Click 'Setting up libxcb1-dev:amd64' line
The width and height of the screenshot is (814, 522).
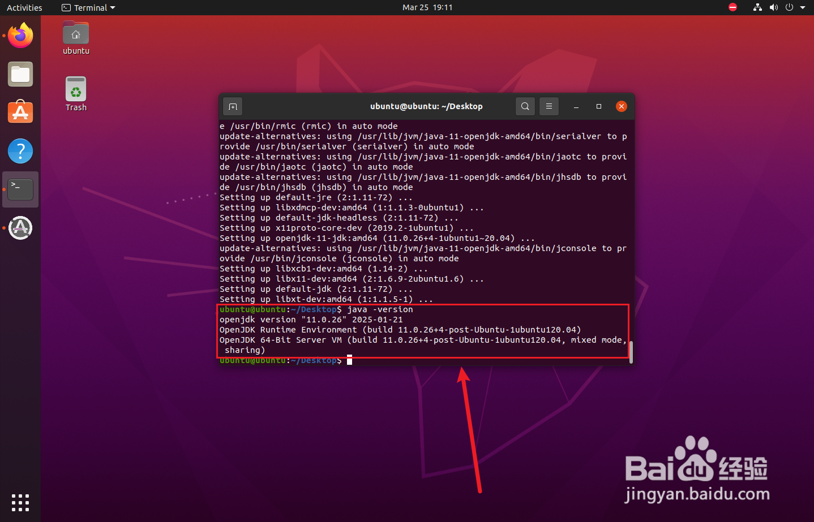tap(324, 269)
